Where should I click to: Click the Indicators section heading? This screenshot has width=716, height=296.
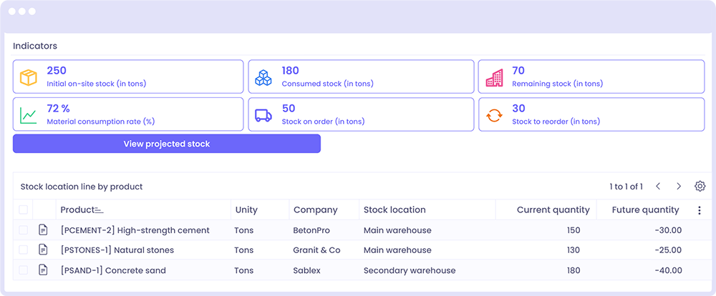(x=34, y=46)
